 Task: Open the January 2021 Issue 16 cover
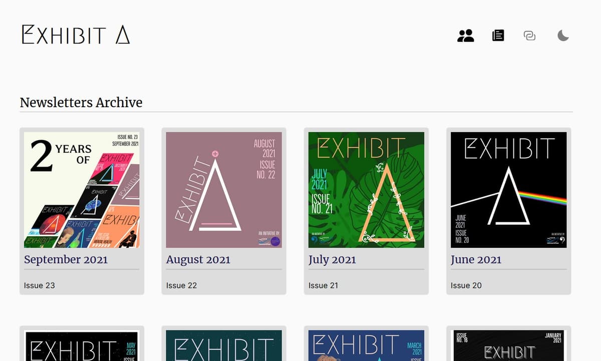point(508,345)
